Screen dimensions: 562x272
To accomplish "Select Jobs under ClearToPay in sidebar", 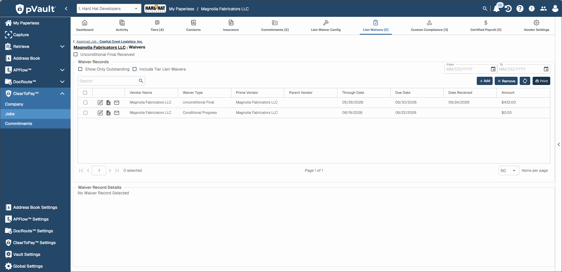I will coord(35,114).
